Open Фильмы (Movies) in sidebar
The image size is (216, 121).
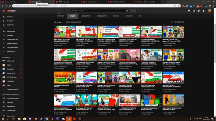point(12,102)
